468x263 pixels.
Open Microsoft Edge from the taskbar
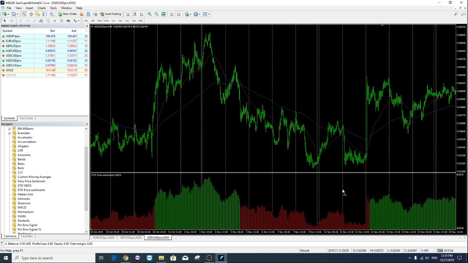tap(114, 258)
